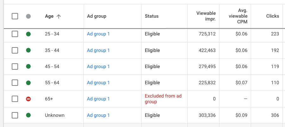Click the sort arrow next to Age
This screenshot has height=127, width=285.
point(59,16)
